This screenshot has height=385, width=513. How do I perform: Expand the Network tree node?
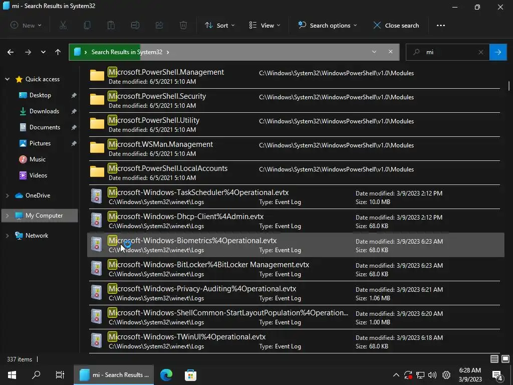point(7,236)
